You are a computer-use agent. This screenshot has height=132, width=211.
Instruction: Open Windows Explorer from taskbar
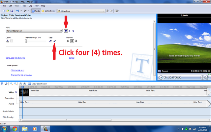[x=25, y=129]
